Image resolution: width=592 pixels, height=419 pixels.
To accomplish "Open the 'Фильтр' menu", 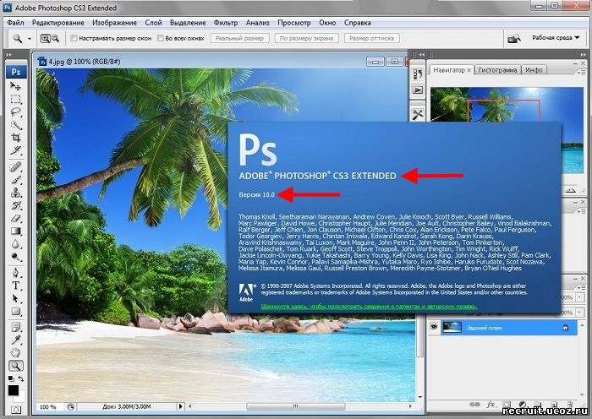I will tap(226, 21).
